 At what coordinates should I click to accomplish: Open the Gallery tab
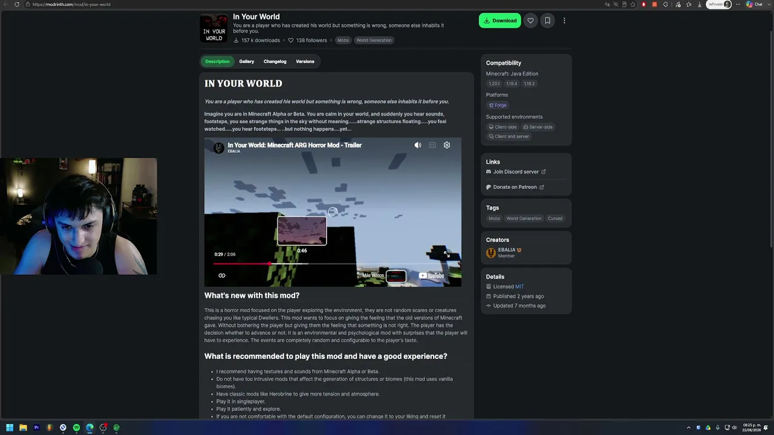(x=246, y=61)
